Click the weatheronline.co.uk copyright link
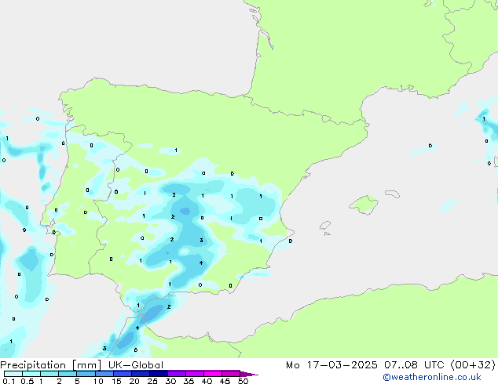The height and width of the screenshot is (384, 498). pos(432,377)
